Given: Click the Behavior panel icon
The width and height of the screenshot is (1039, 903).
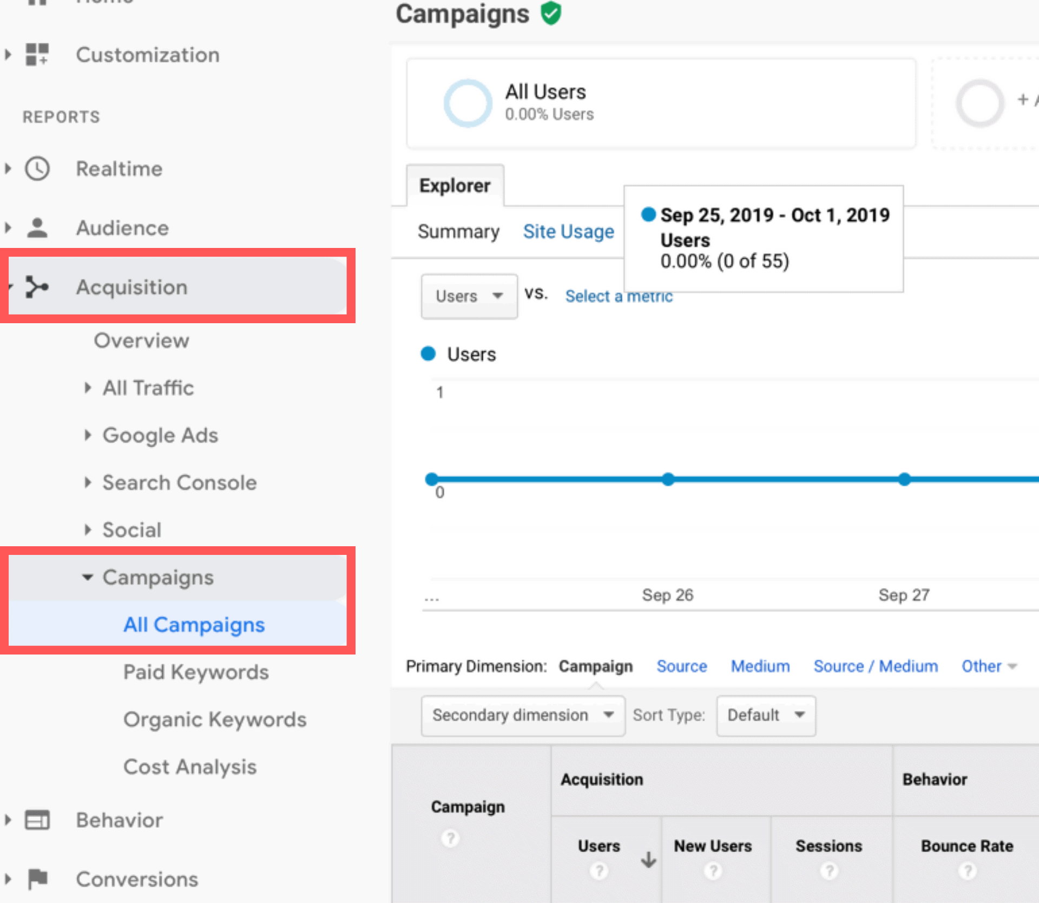Looking at the screenshot, I should pyautogui.click(x=37, y=820).
